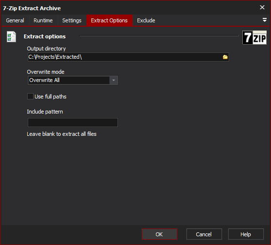Focus the Include pattern text box
This screenshot has width=271, height=245.
(x=73, y=122)
